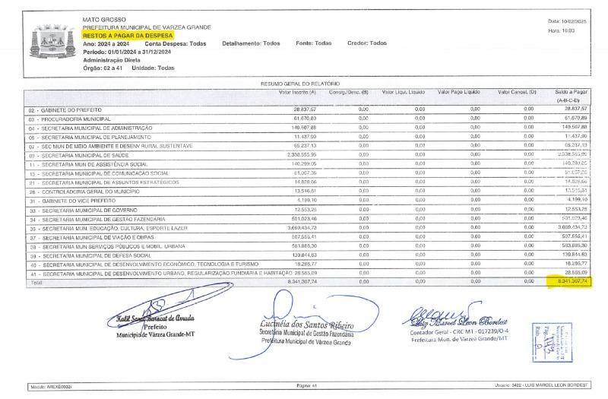The height and width of the screenshot is (399, 608).
Task: Select row '31 - GABINETE DO VICE PREFEITO'
Action: point(308,201)
